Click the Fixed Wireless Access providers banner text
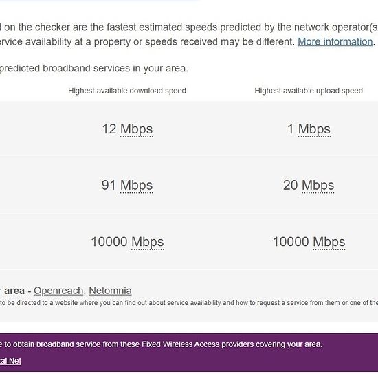 click(161, 344)
